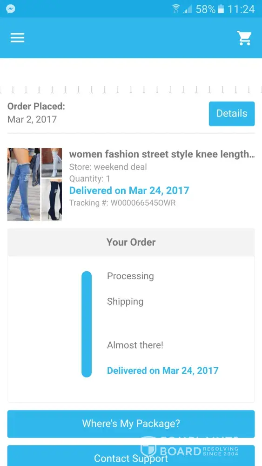View black boots thumbnail

[x=52, y=200]
